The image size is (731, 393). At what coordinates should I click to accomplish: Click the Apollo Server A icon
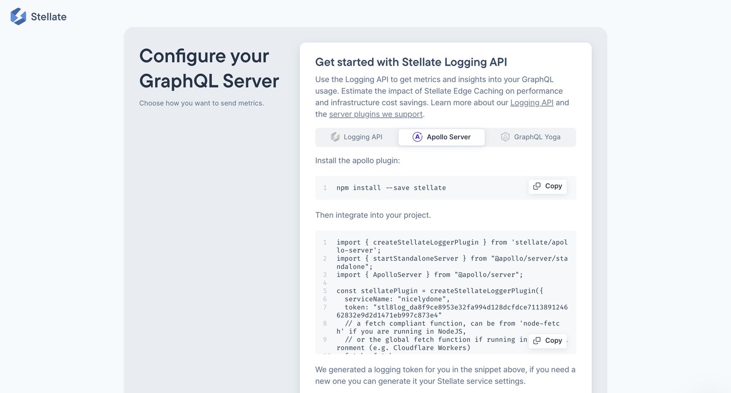coord(417,137)
